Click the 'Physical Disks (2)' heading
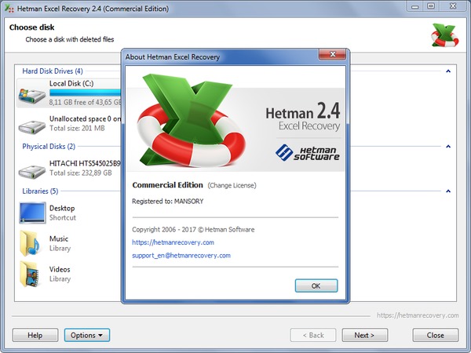Viewport: 471px width, 353px height. [49, 147]
